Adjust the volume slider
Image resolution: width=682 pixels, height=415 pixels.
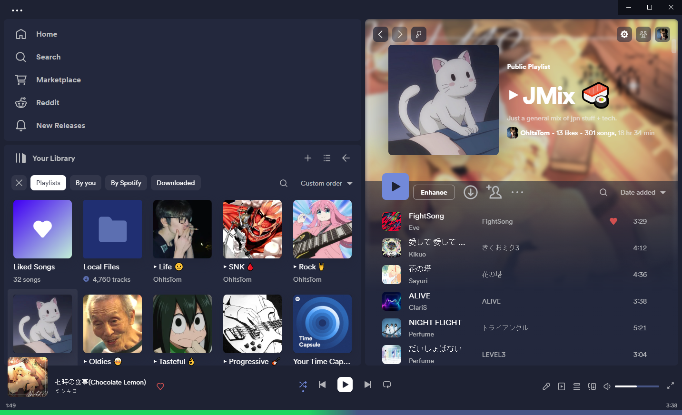click(637, 386)
